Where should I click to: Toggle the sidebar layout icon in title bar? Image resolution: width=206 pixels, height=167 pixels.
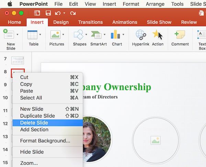point(37,13)
